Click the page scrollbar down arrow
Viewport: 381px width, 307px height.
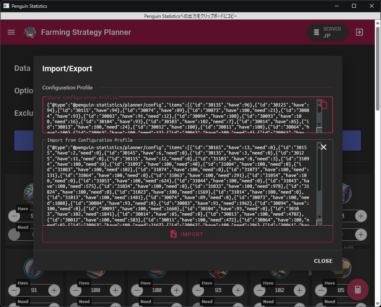[378, 304]
